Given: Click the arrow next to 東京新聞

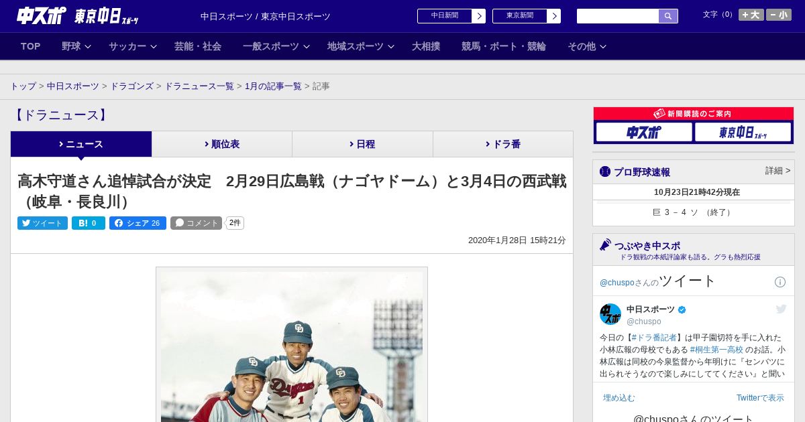Looking at the screenshot, I should pyautogui.click(x=553, y=16).
